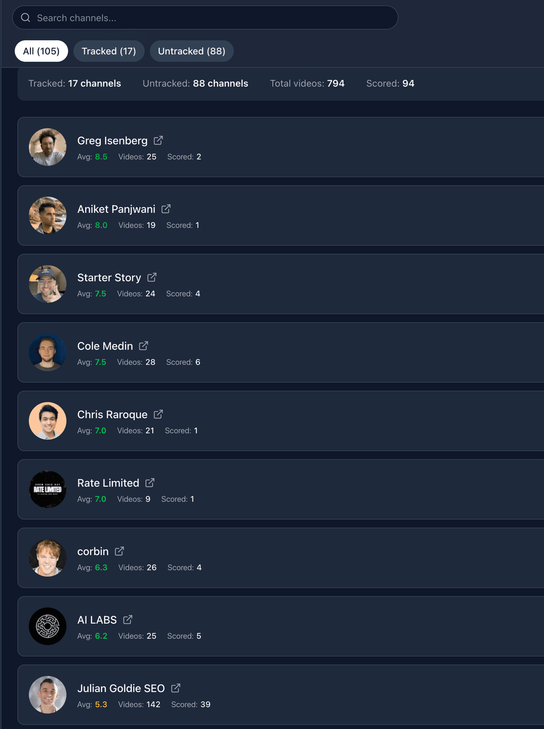This screenshot has height=729, width=544.
Task: Switch to the Tracked (17) tab
Action: tap(109, 51)
